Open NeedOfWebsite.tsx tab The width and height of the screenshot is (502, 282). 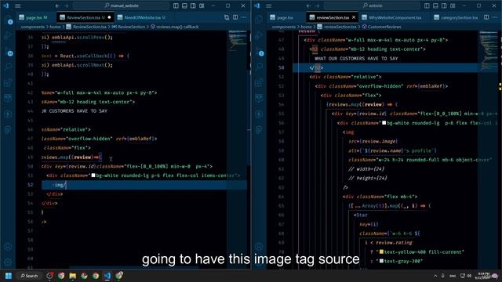tap(141, 17)
